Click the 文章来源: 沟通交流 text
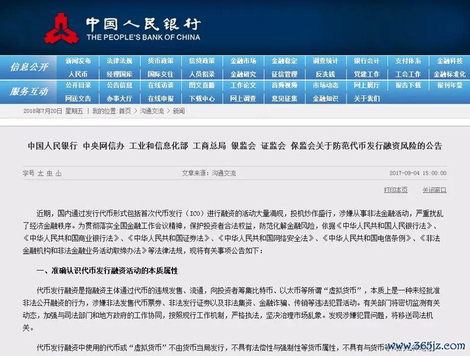Viewport: 470px width, 356px height. pos(209,173)
